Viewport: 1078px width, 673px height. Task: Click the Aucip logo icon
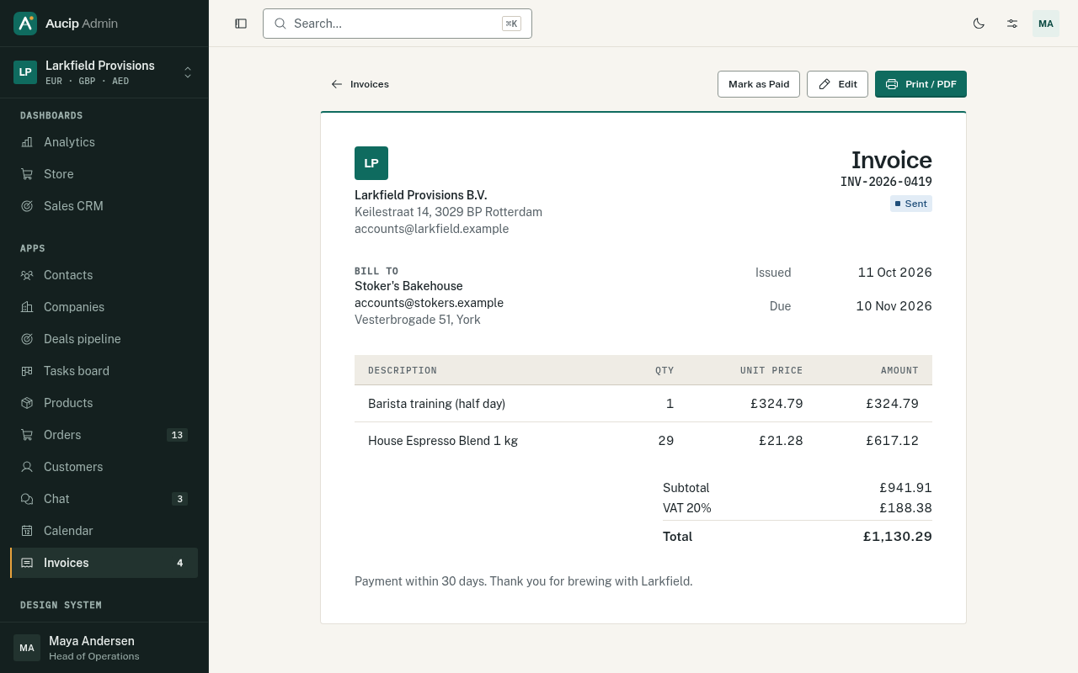click(25, 24)
